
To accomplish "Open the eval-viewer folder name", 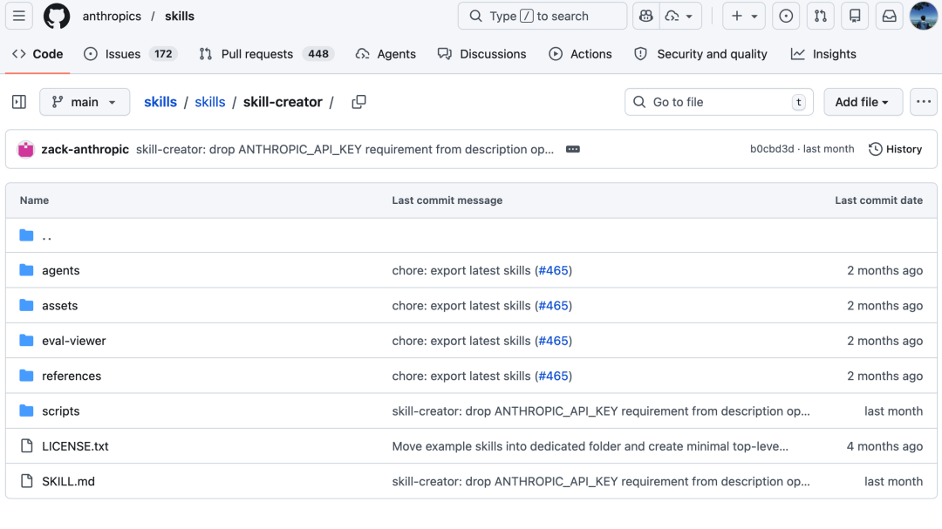I will click(74, 341).
